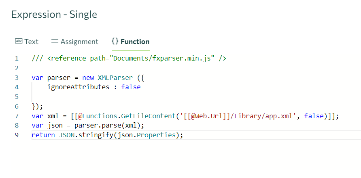Switch to the Text tab label
This screenshot has height=178, width=361.
31,42
